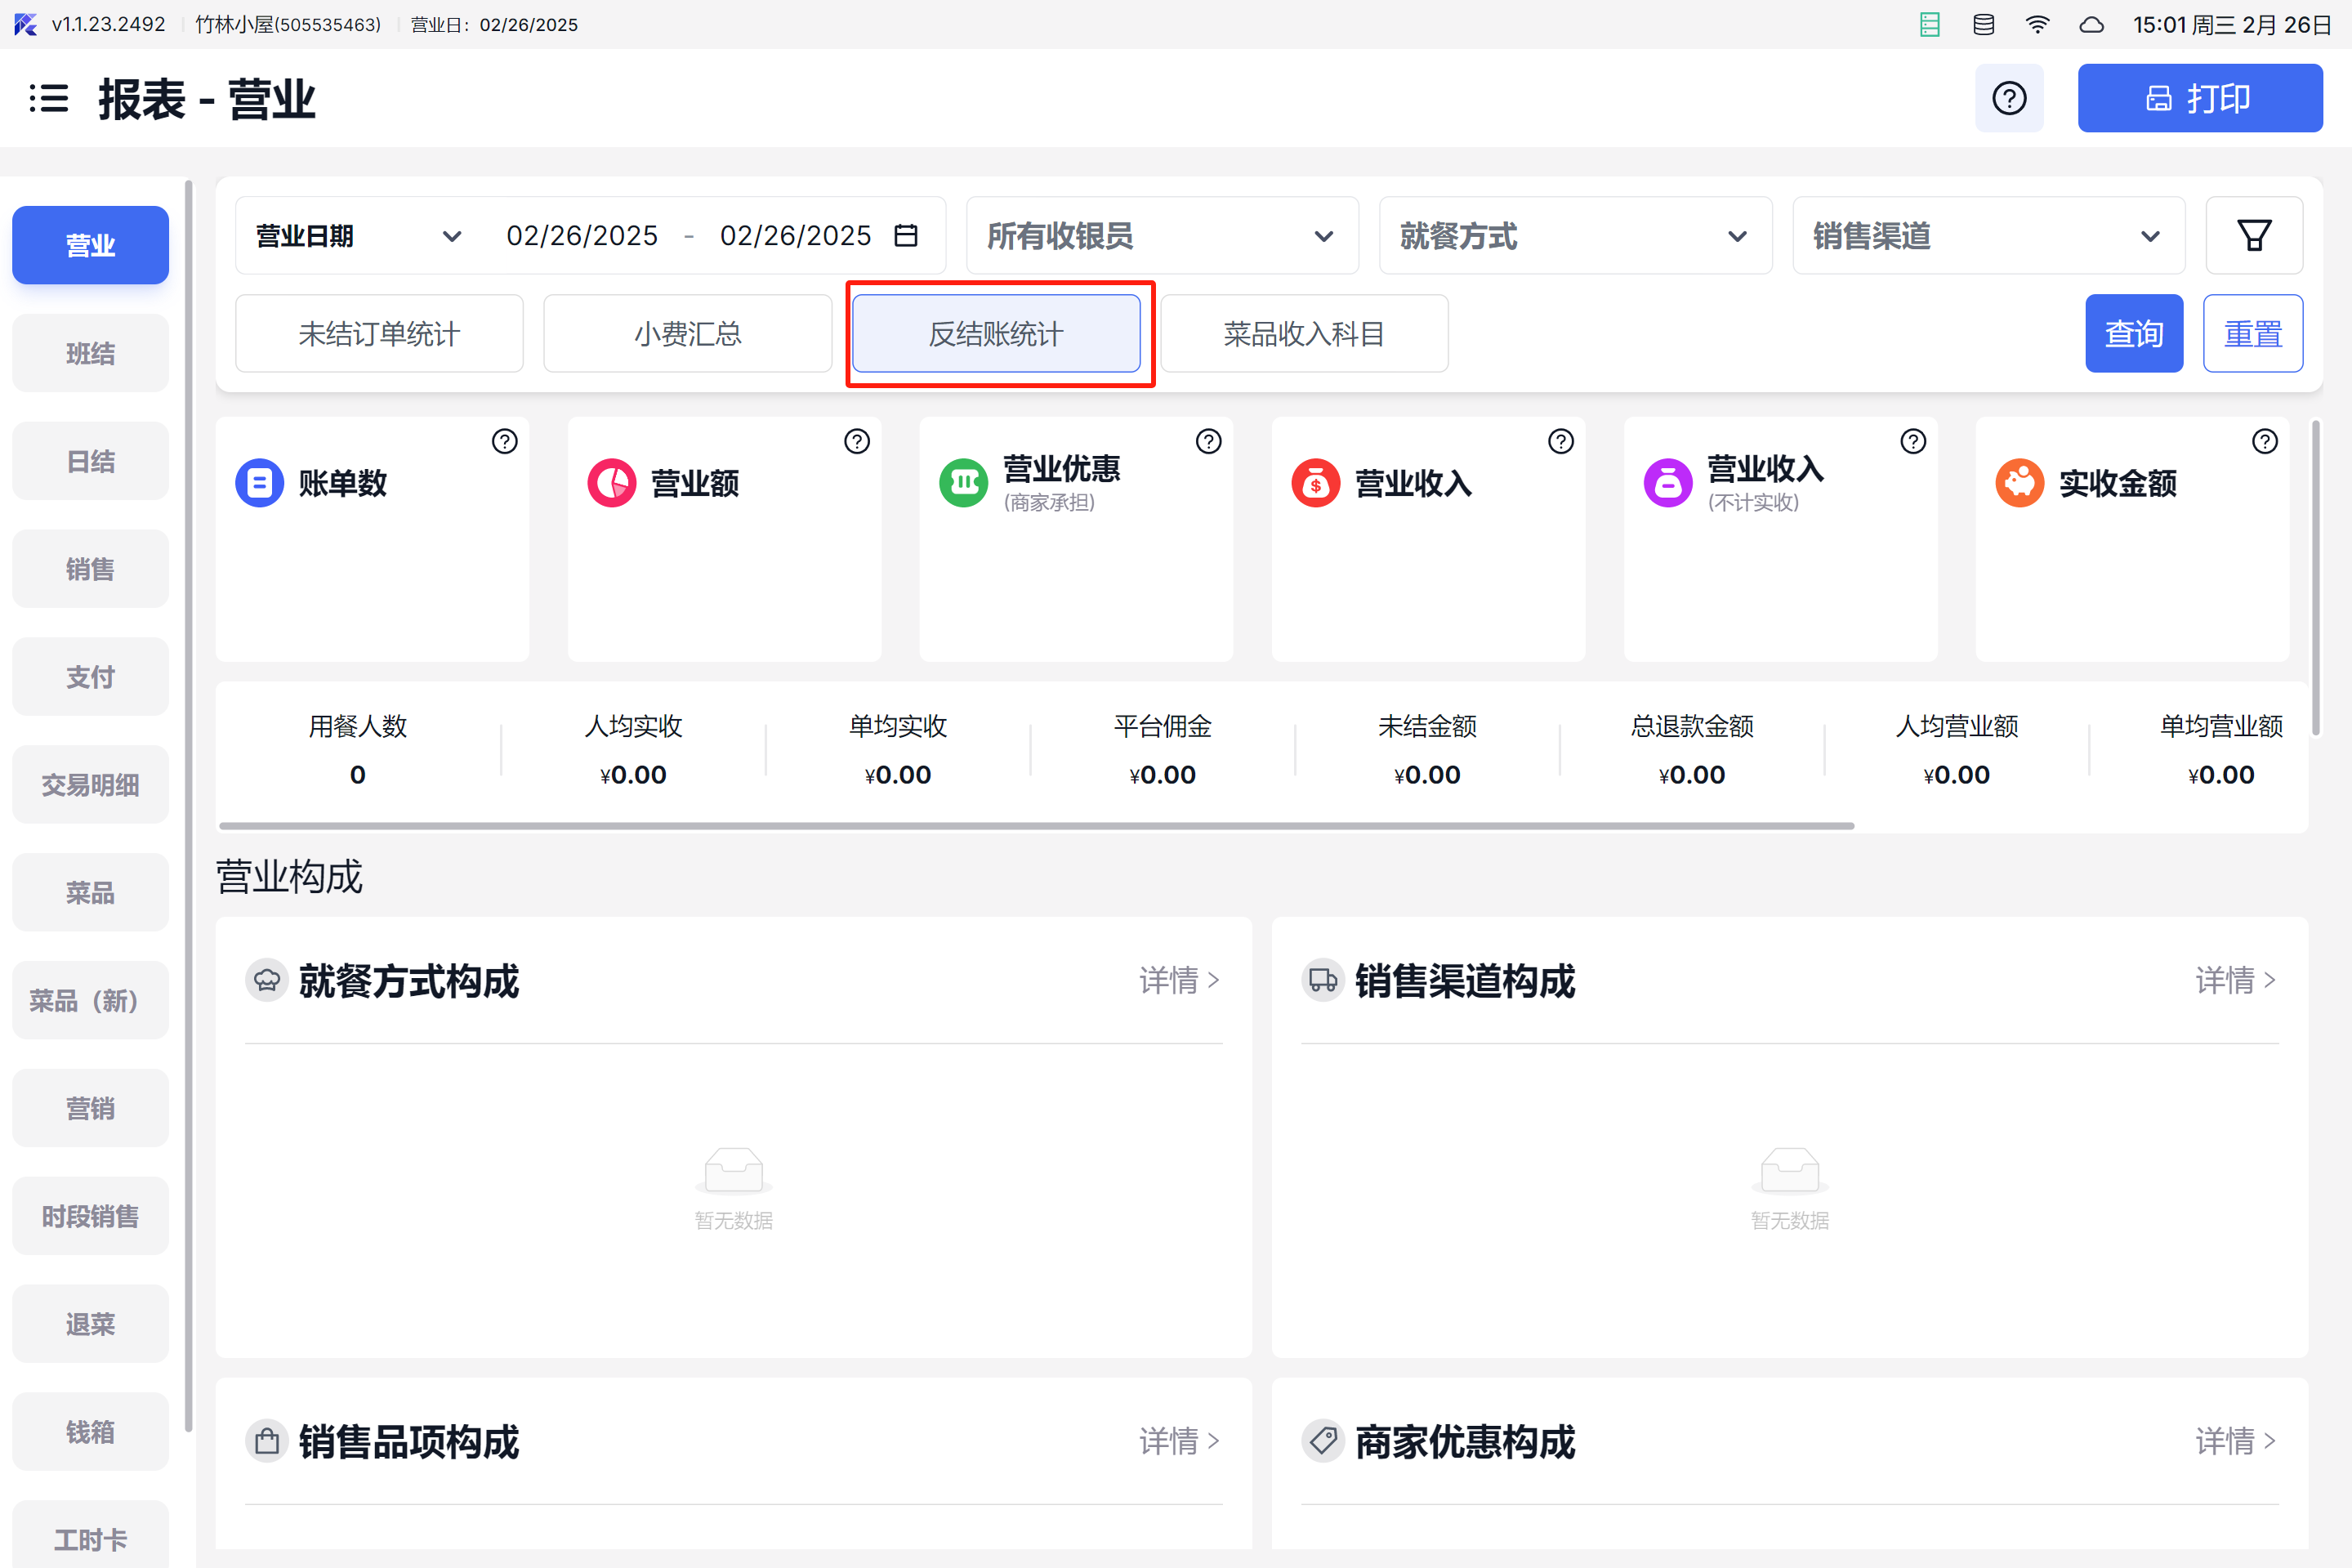Click the blue 账单数 bill icon
This screenshot has height=1568, width=2352.
260,484
